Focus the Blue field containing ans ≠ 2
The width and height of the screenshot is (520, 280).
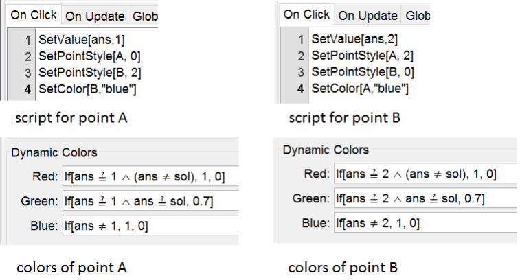click(424, 223)
